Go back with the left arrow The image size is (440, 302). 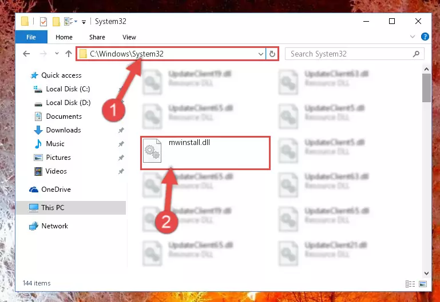[26, 54]
